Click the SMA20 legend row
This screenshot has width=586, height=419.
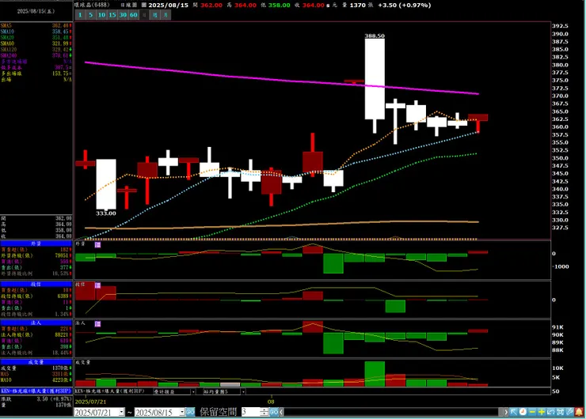36,37
